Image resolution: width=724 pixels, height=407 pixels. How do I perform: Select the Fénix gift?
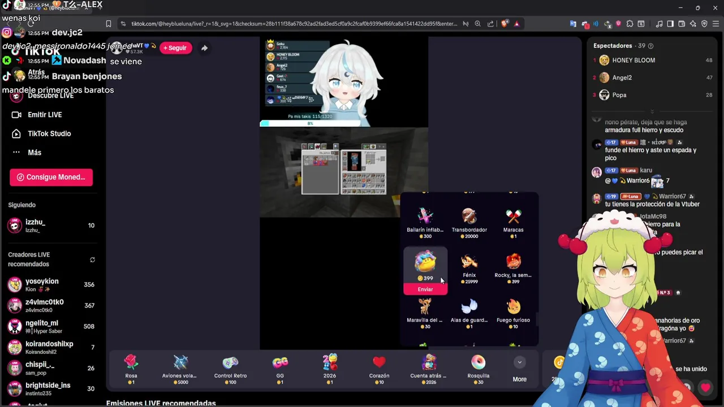coord(469,269)
